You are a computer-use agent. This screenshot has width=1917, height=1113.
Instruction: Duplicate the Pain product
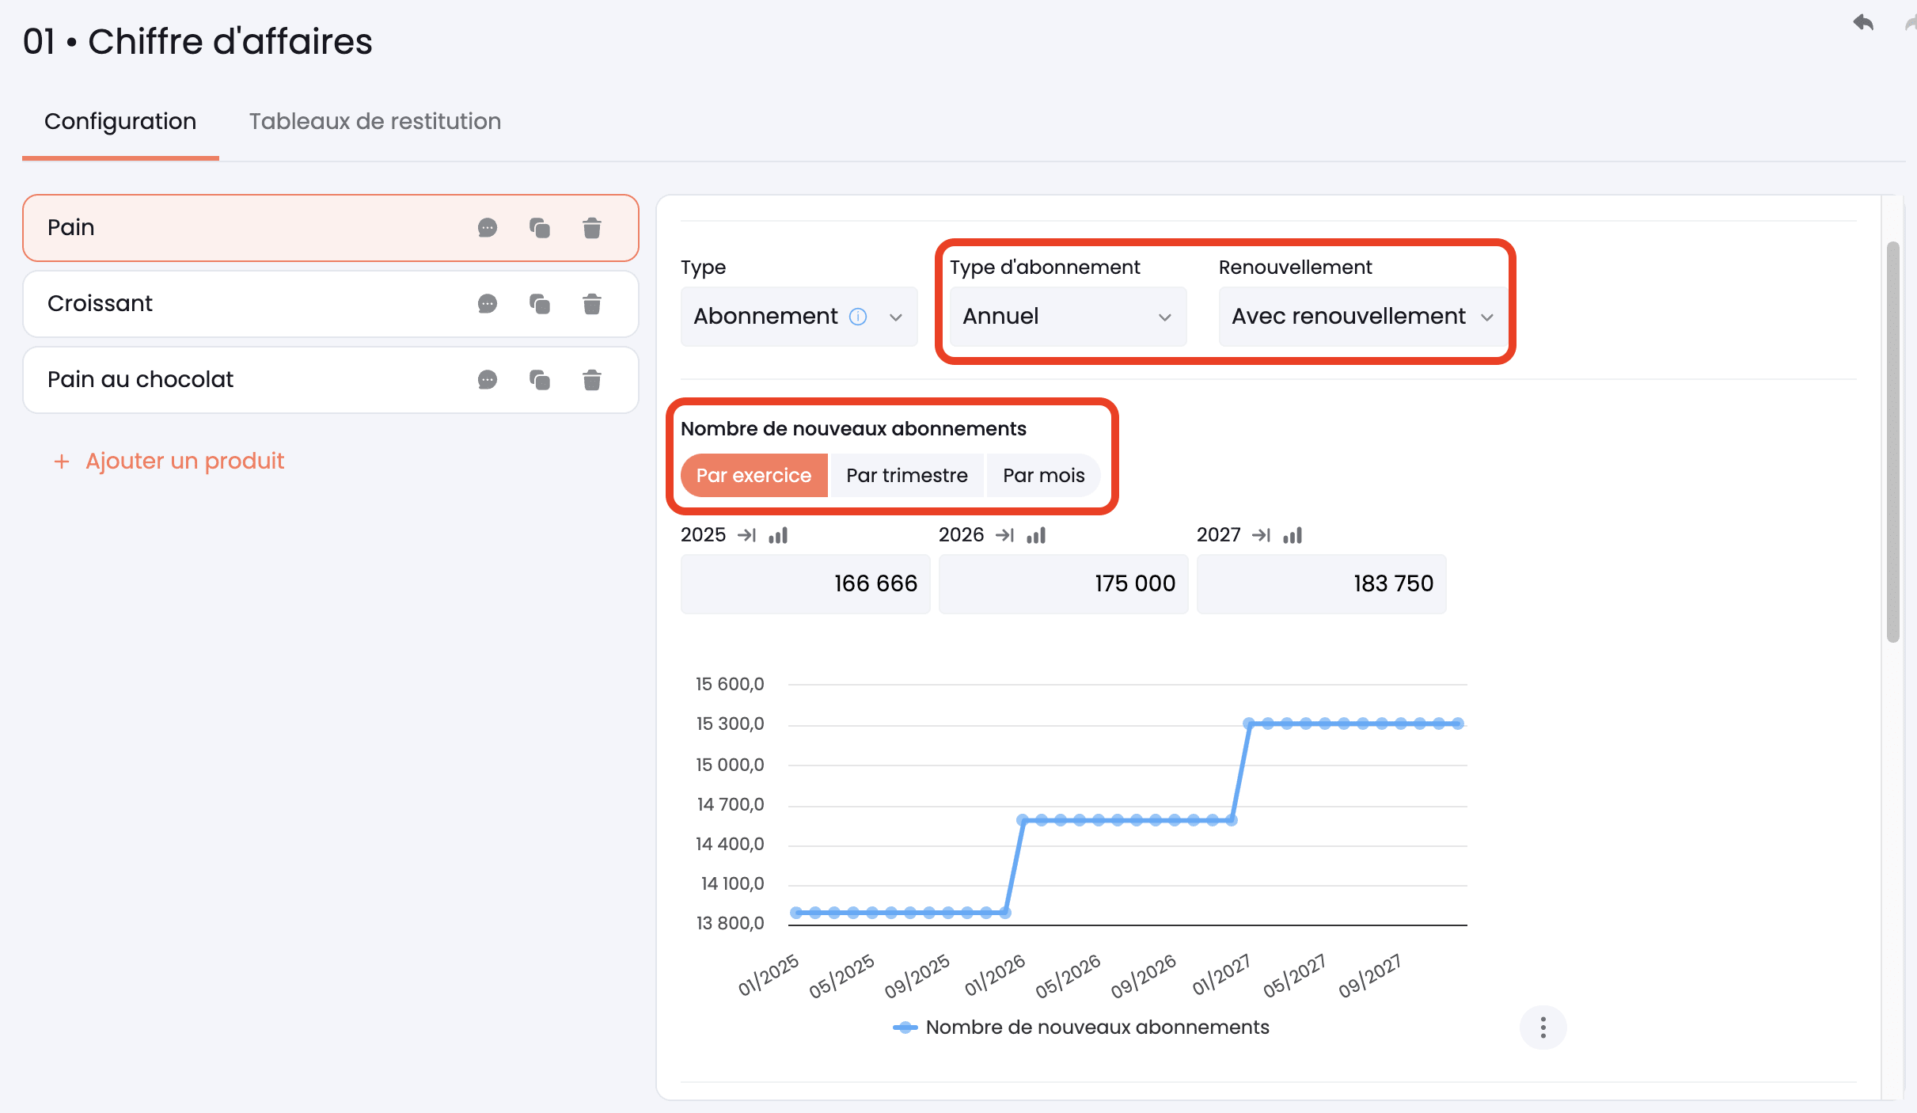tap(540, 228)
